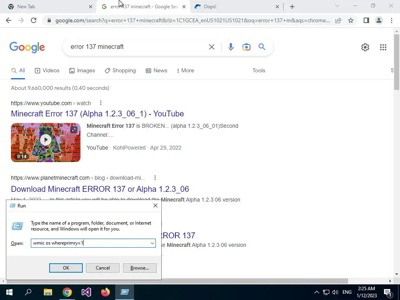Select the Run app taskbar icon
The width and height of the screenshot is (400, 300).
click(125, 292)
